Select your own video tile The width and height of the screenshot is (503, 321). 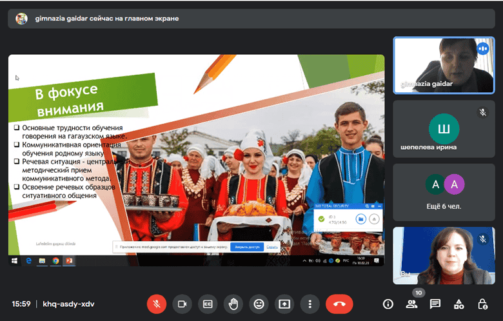point(444,255)
